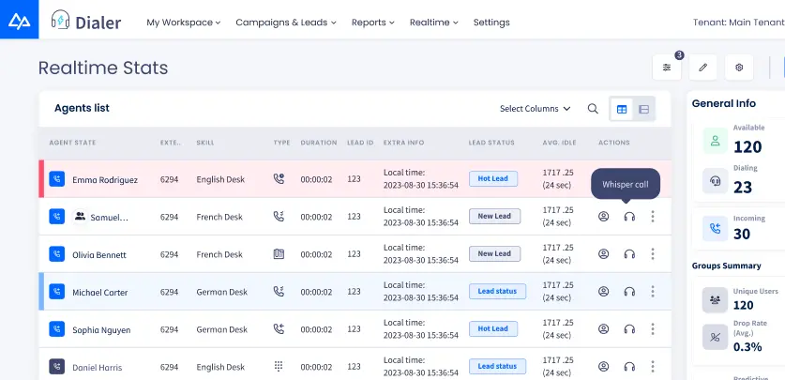Click the headphones icon in Olivia Bennett's row
The image size is (785, 380).
click(x=629, y=254)
